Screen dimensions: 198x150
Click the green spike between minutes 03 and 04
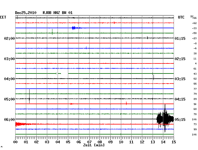tap(52, 32)
